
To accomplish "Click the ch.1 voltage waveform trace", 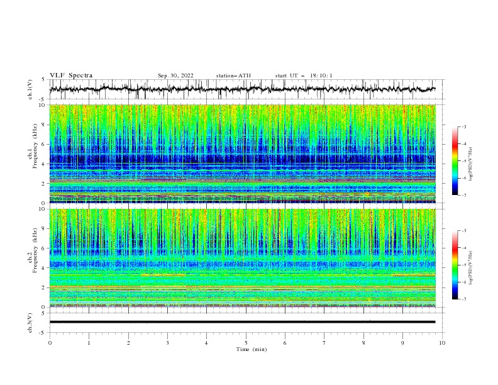I will pos(242,89).
